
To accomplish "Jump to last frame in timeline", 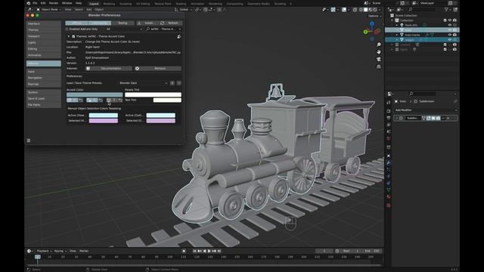I will pyautogui.click(x=219, y=251).
